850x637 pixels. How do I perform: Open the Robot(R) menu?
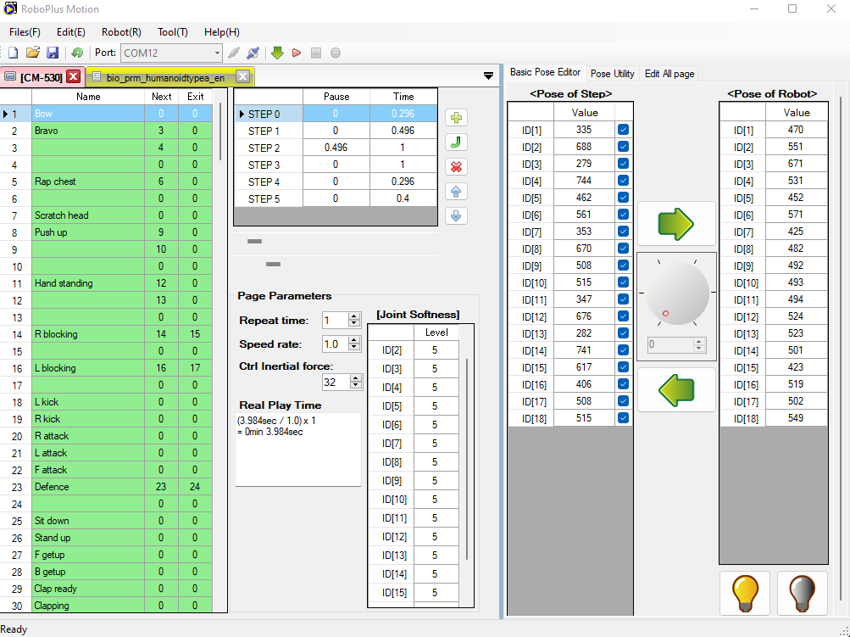click(121, 32)
